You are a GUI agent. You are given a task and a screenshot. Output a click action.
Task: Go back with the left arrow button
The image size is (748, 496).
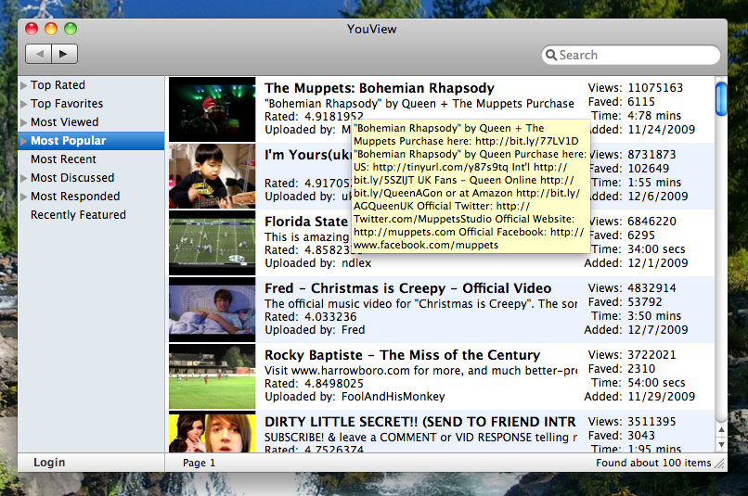coord(39,54)
